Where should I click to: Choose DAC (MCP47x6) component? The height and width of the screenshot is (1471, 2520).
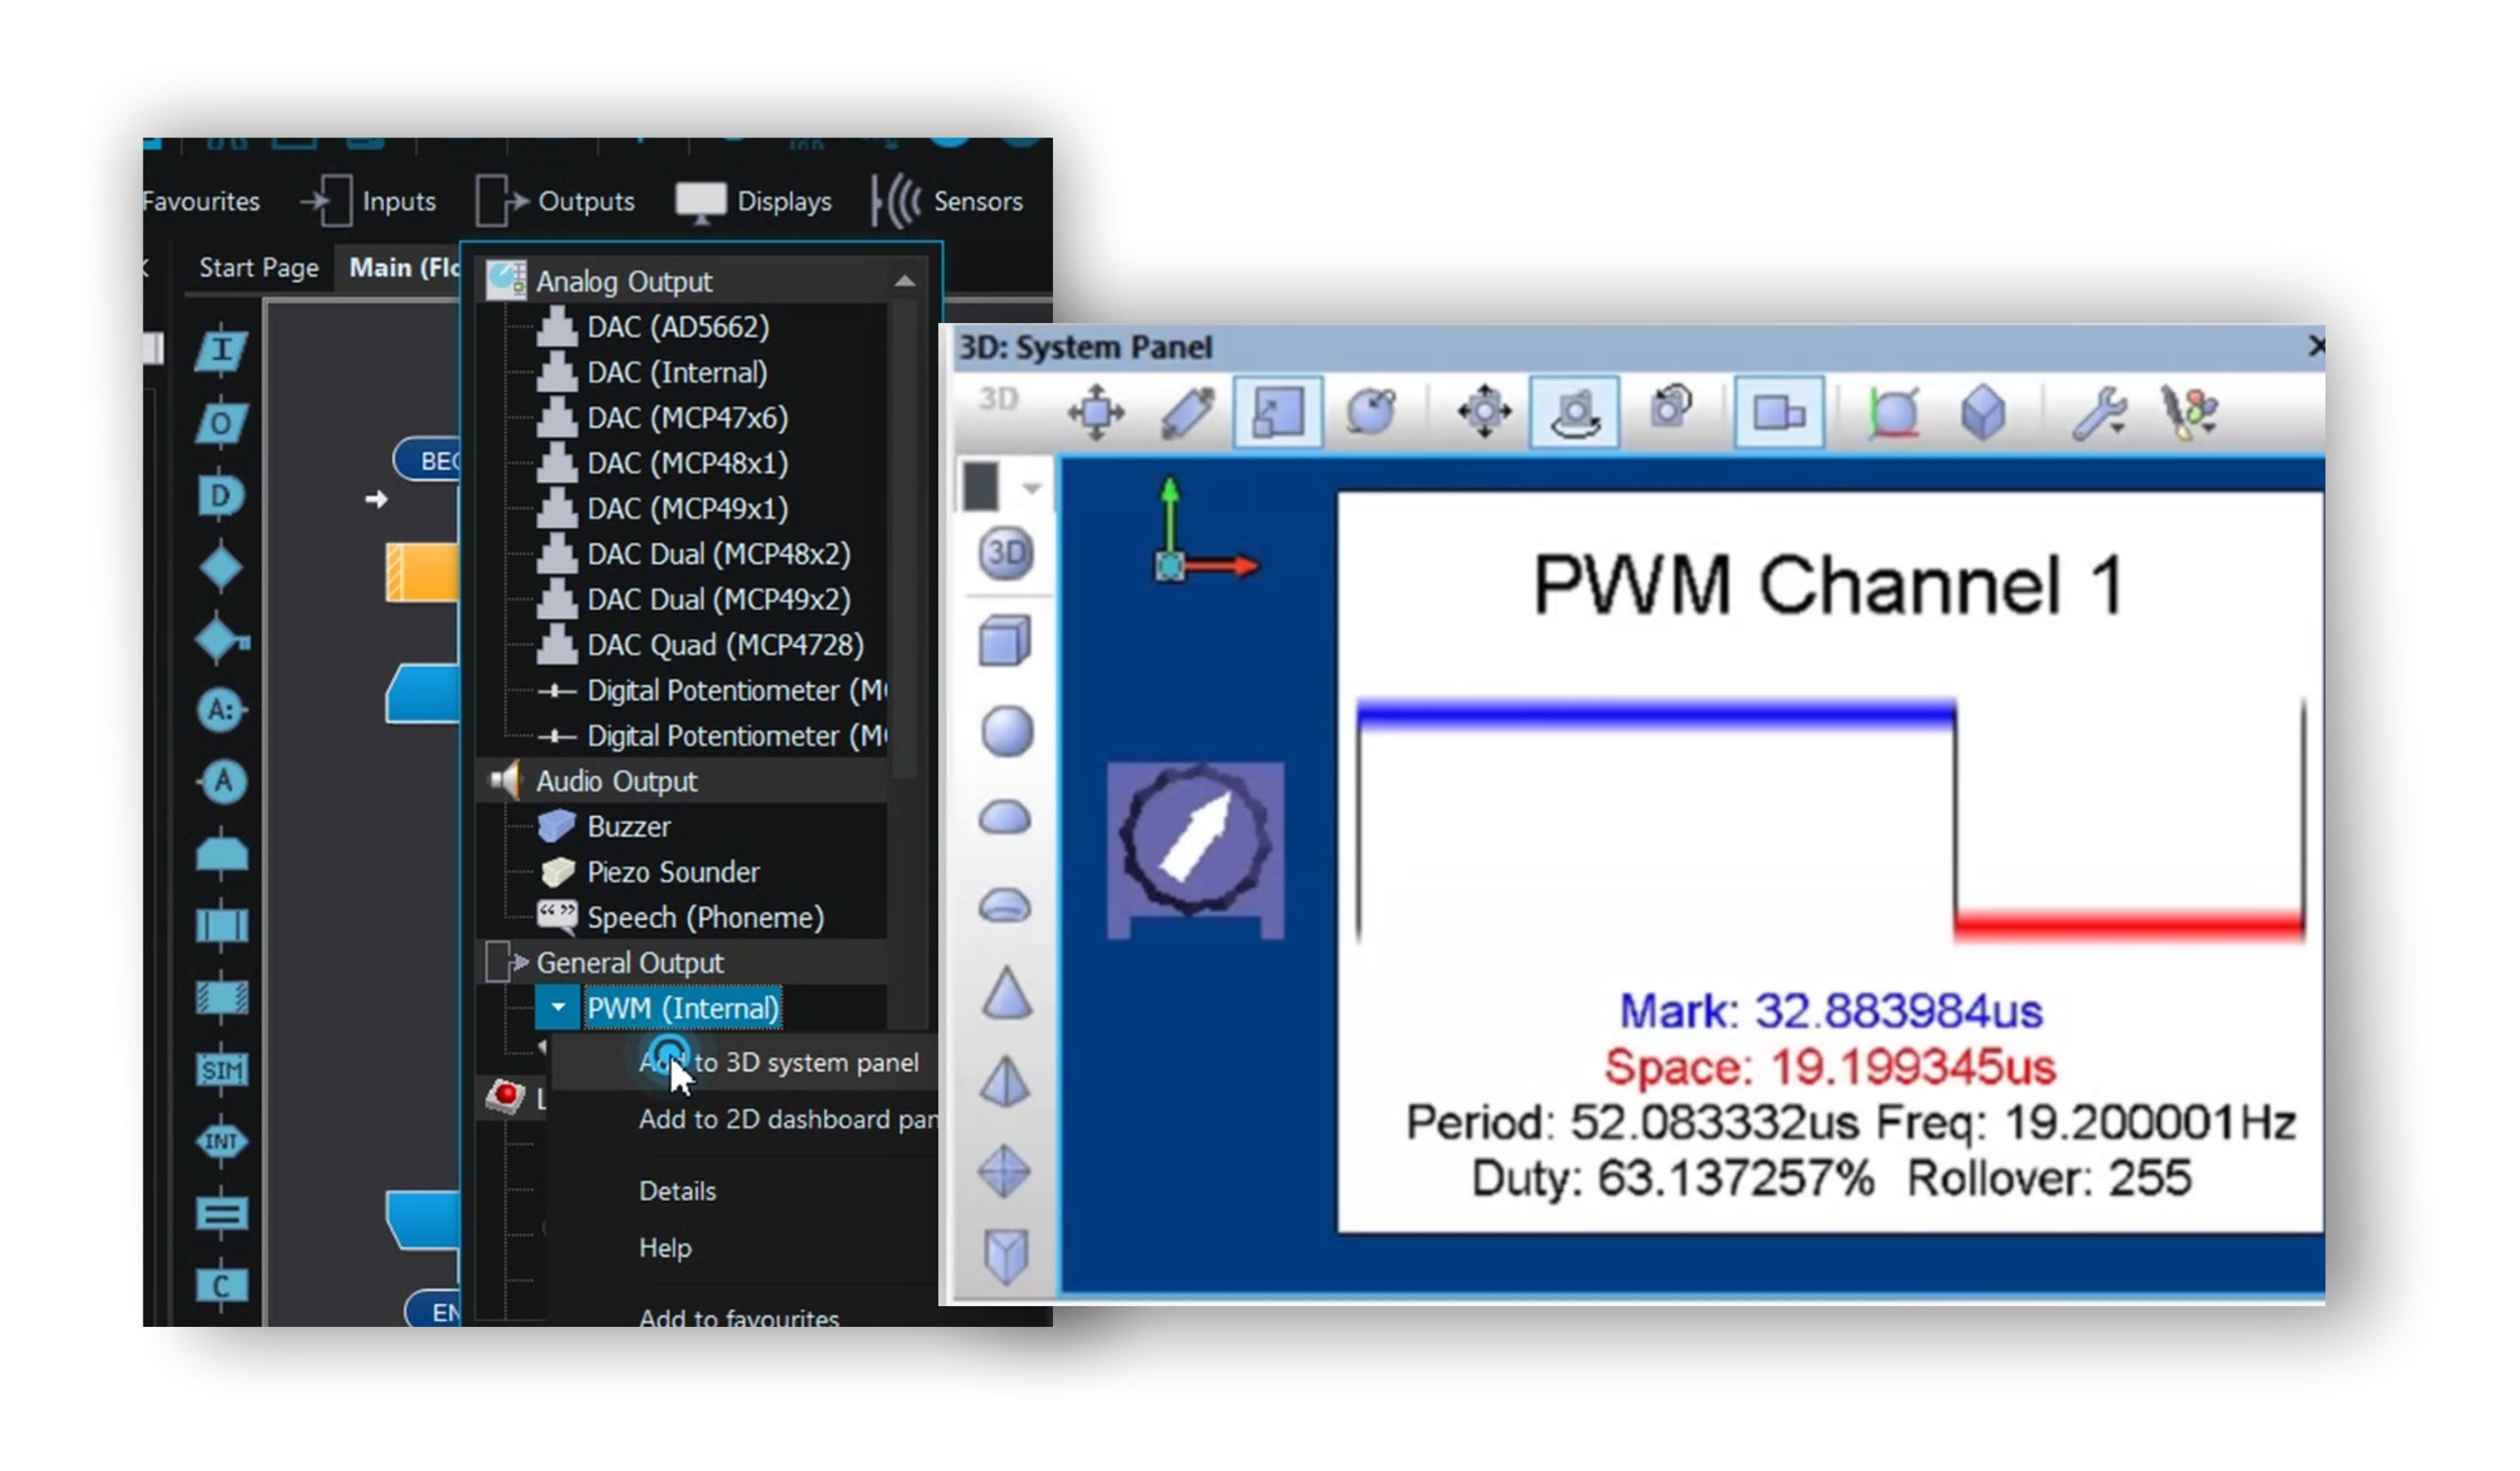tap(663, 418)
